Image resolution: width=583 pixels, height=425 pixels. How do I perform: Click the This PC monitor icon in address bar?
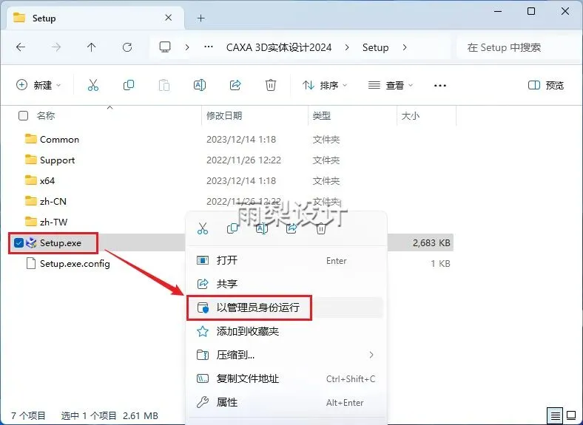coord(165,47)
